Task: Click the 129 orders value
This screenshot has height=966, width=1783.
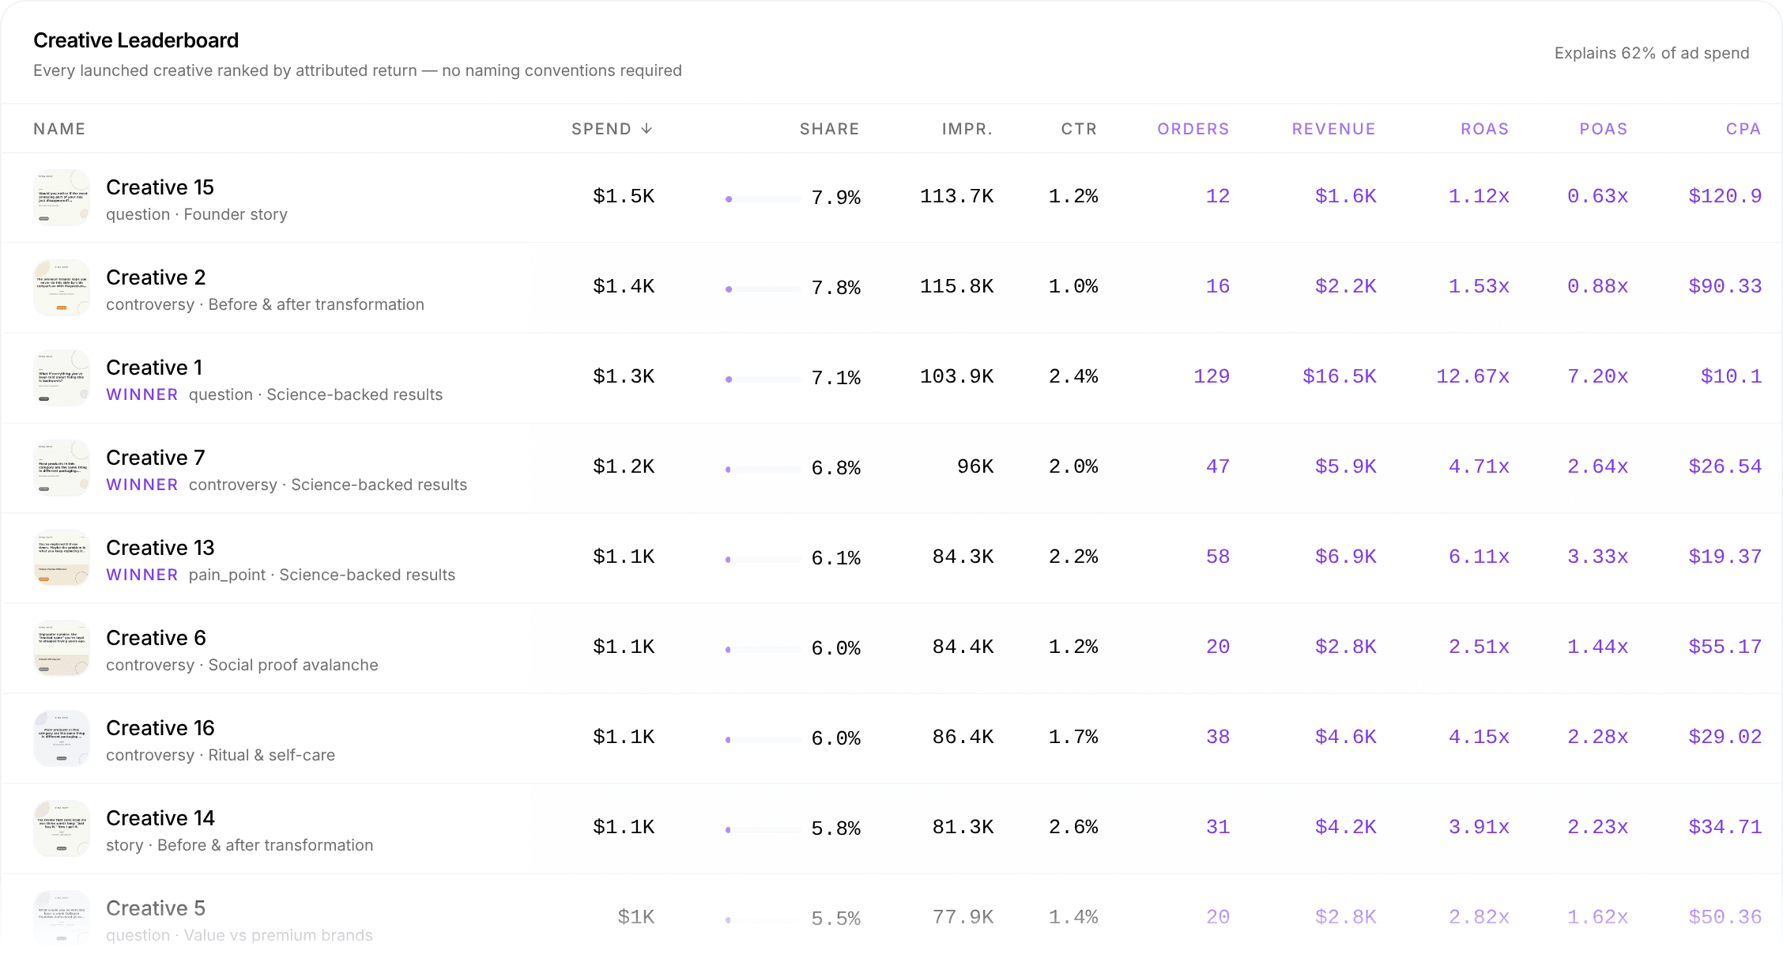Action: click(1212, 376)
